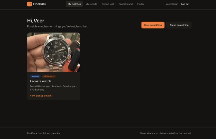The height and width of the screenshot is (139, 216).
Task: Open the Report found page
Action: [x=125, y=4]
